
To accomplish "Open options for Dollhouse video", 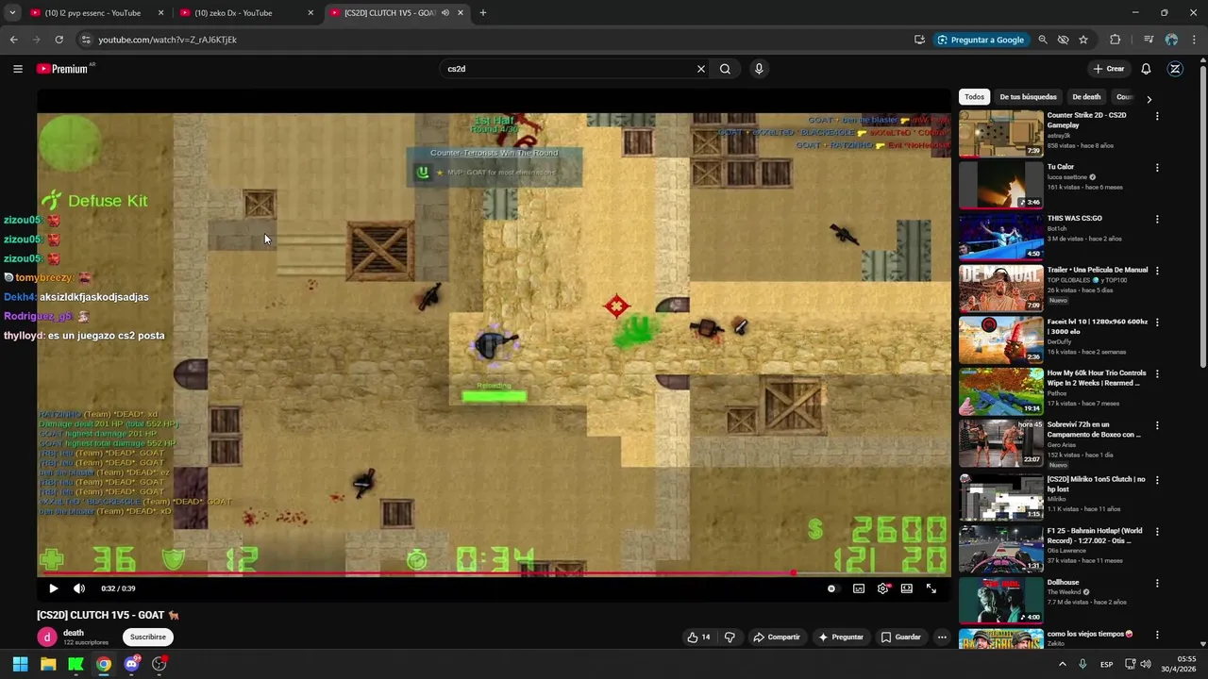I will coord(1157,584).
